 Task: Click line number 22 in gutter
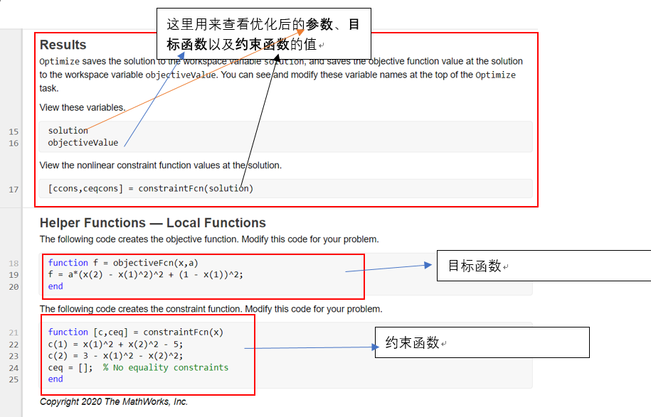pos(14,345)
